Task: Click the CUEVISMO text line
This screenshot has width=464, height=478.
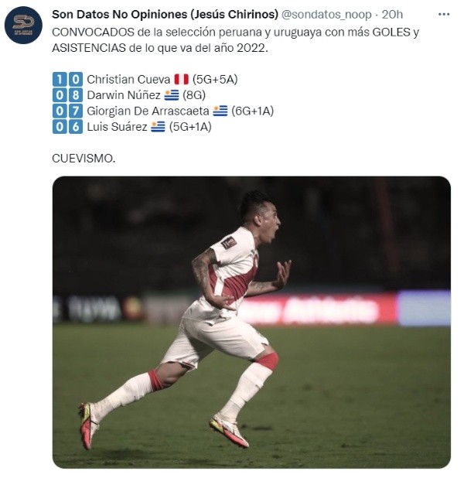Action: click(x=84, y=159)
